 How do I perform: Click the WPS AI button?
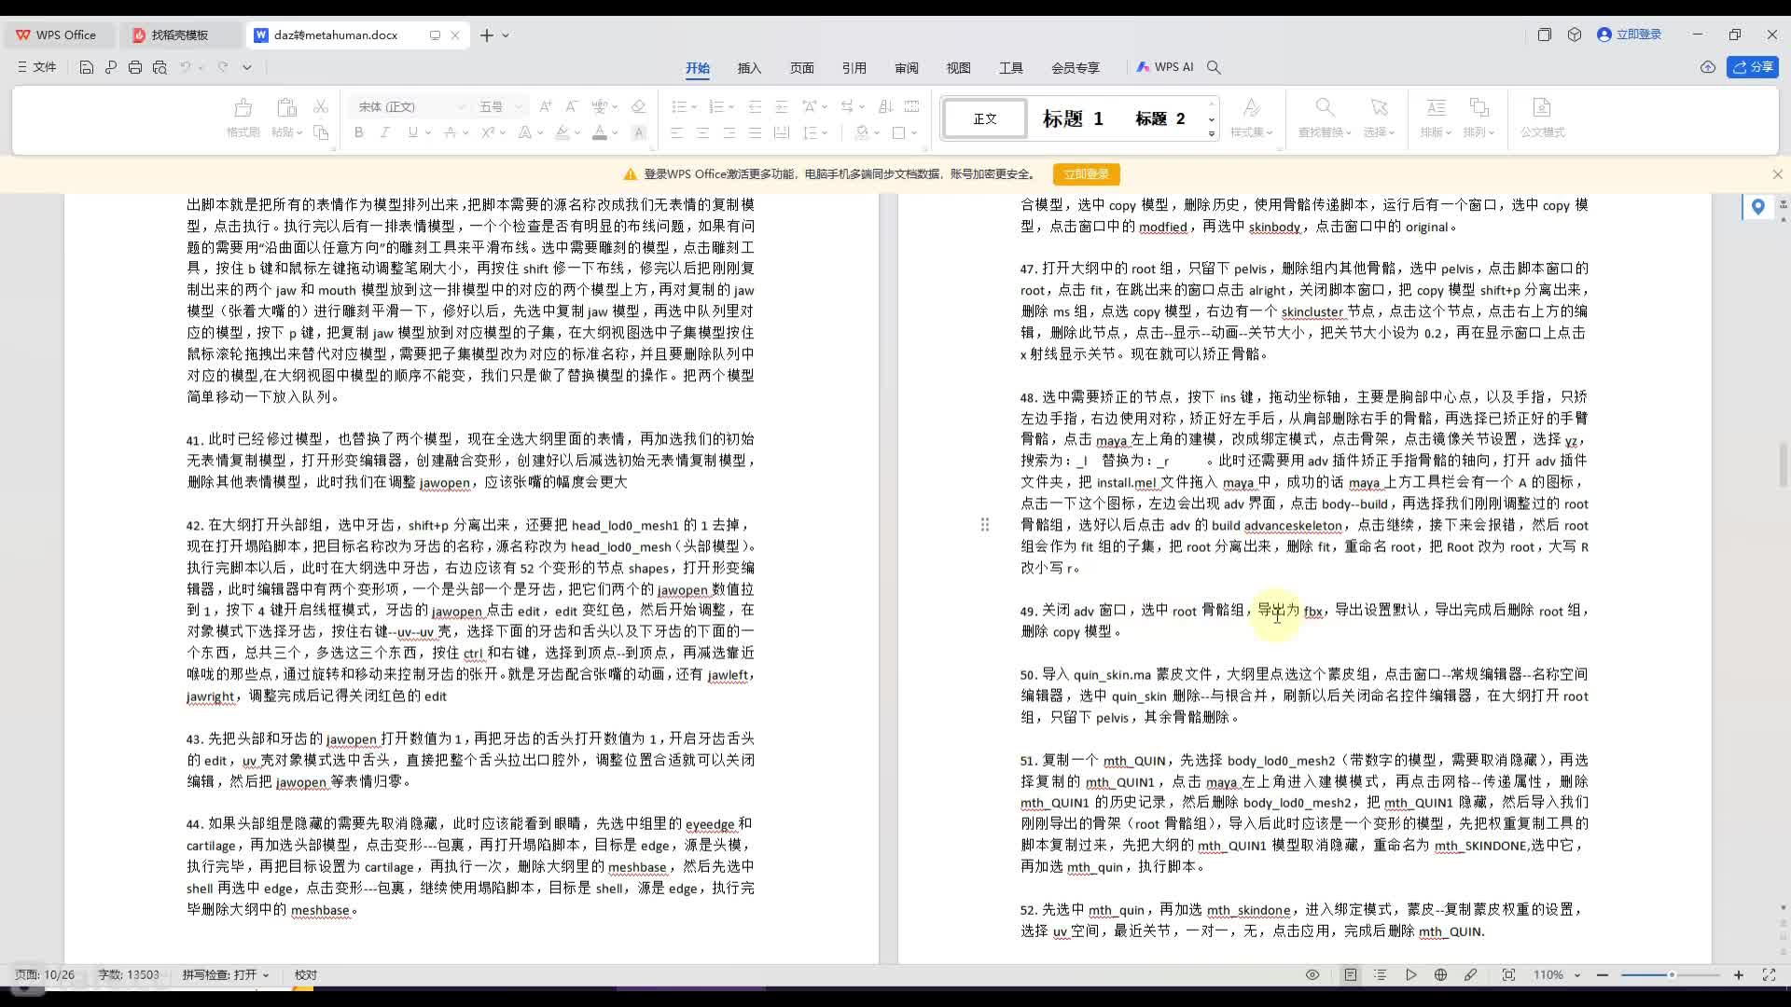(1165, 67)
